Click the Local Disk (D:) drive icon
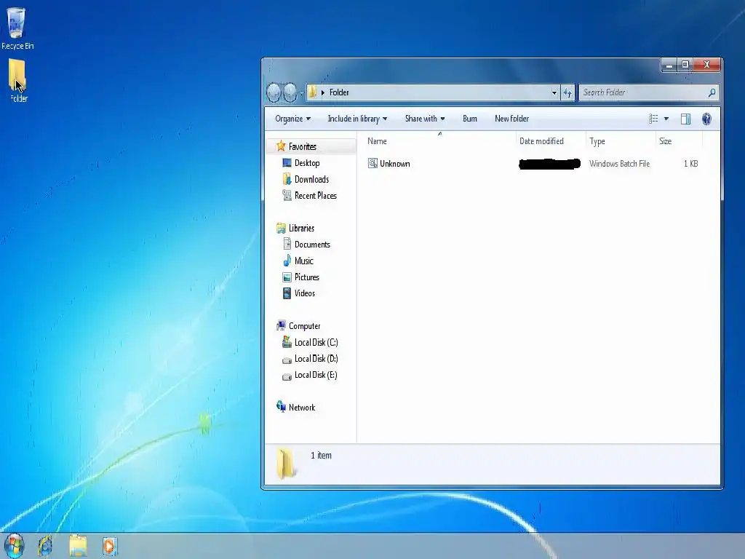 [x=287, y=360]
